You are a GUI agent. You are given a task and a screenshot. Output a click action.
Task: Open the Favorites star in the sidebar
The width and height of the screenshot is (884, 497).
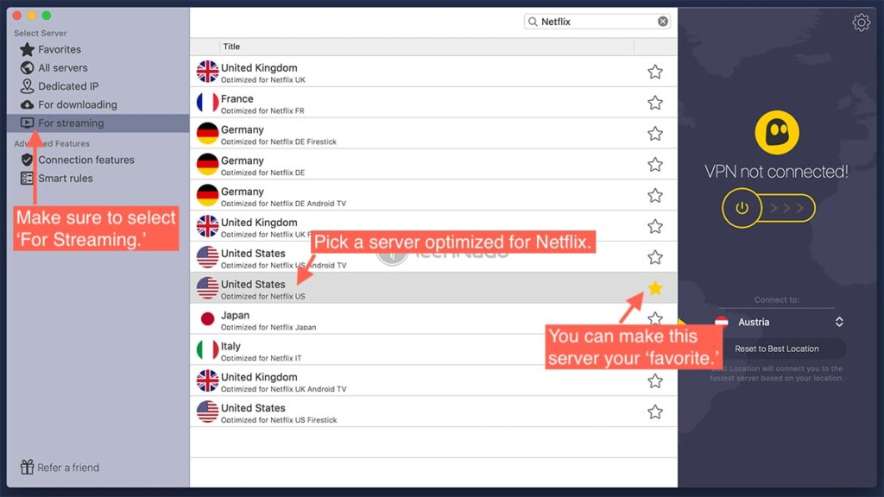(x=27, y=49)
